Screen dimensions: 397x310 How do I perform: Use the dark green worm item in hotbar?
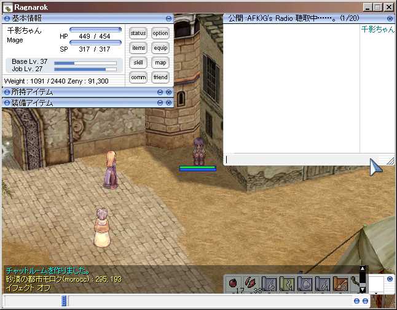pyautogui.click(x=355, y=282)
